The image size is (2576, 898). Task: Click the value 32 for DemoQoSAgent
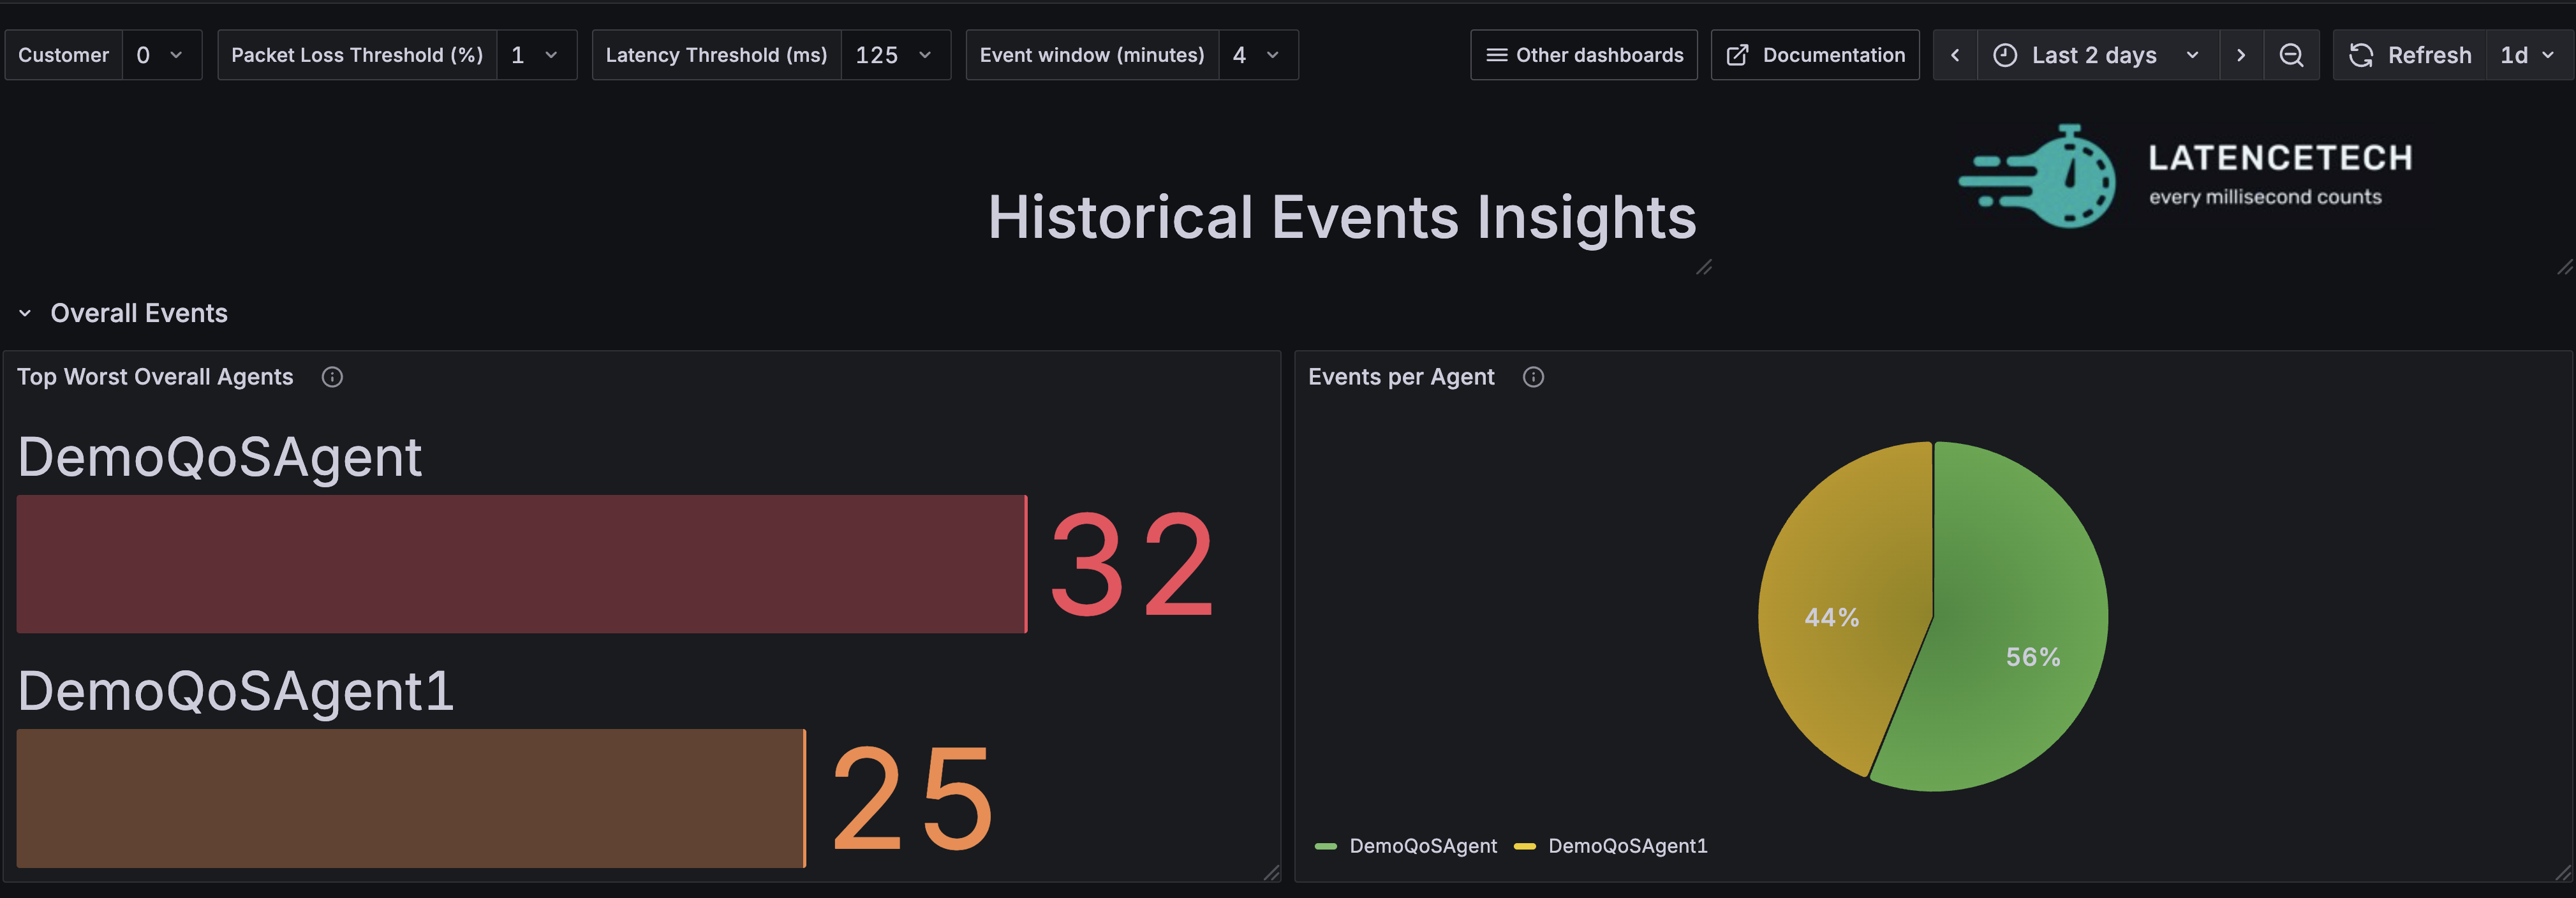1133,564
